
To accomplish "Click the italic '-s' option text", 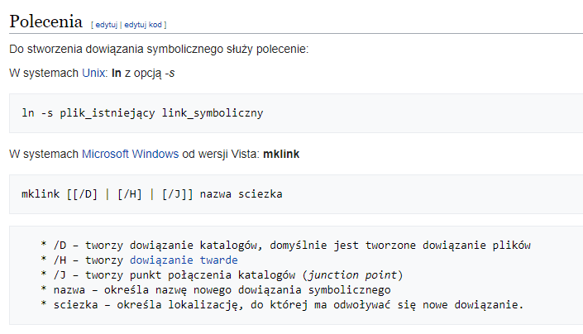I will tap(170, 73).
